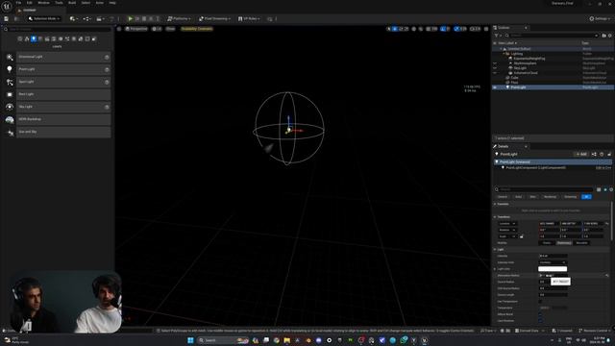Open the viewport options hamburger menu
This screenshot has width=615, height=346.
(119, 29)
